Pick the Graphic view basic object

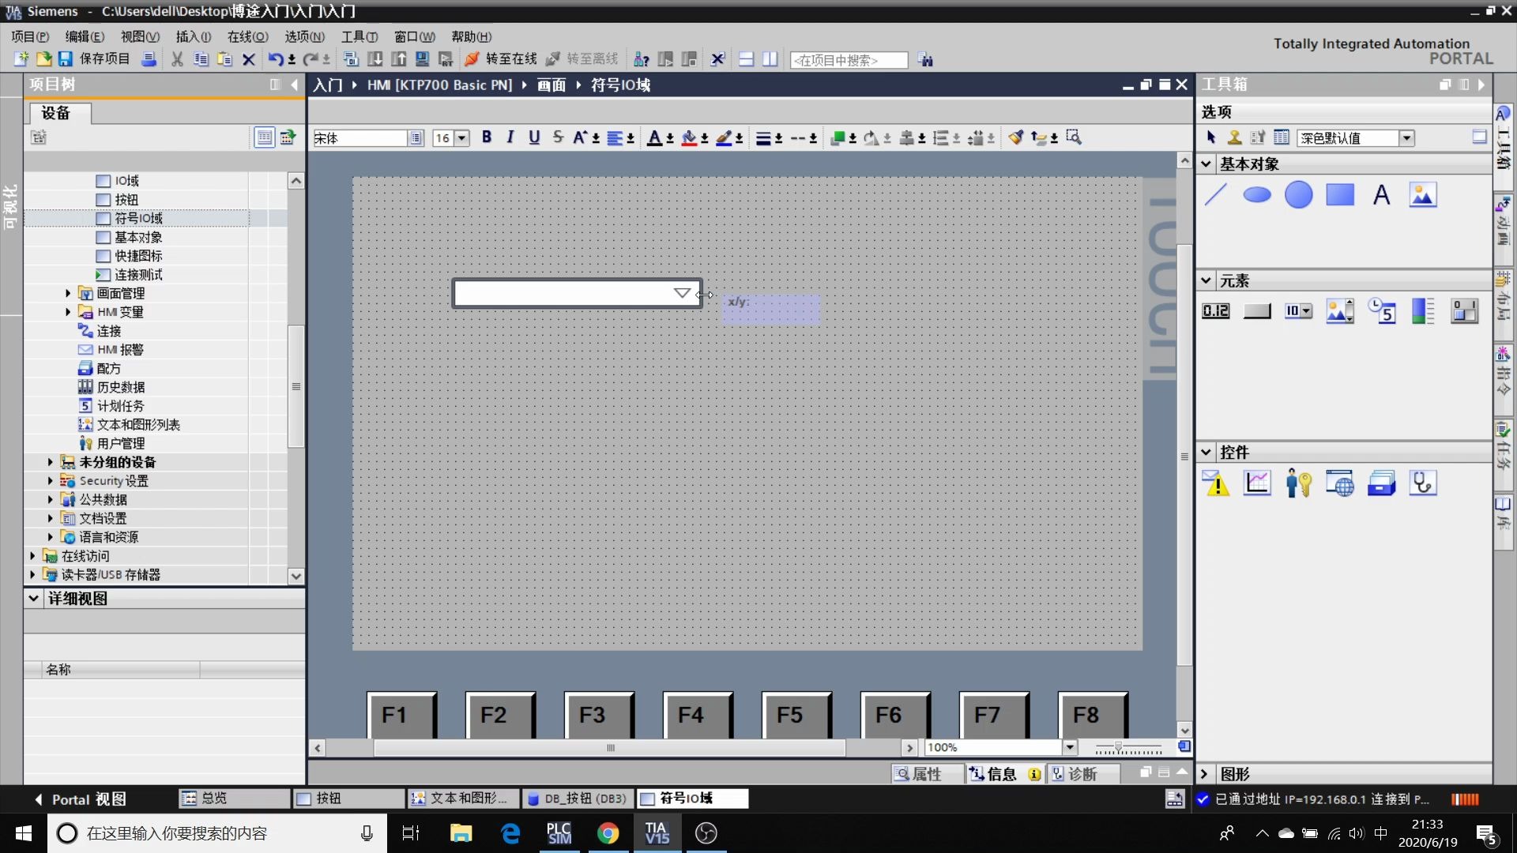(x=1422, y=194)
